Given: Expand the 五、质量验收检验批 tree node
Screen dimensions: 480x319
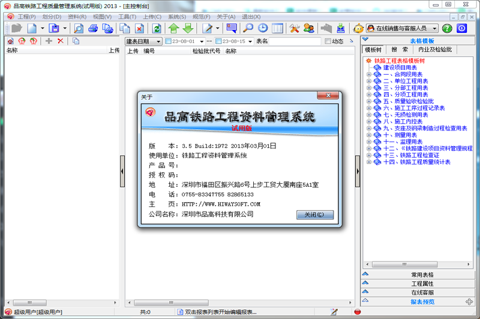Looking at the screenshot, I should pos(369,101).
